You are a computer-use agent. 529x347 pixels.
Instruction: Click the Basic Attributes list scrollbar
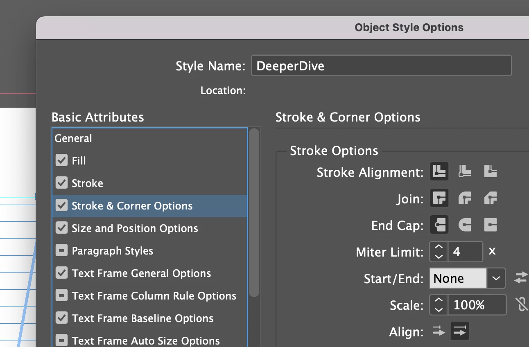(254, 213)
